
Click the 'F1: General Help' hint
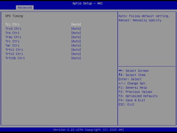(x=133, y=88)
